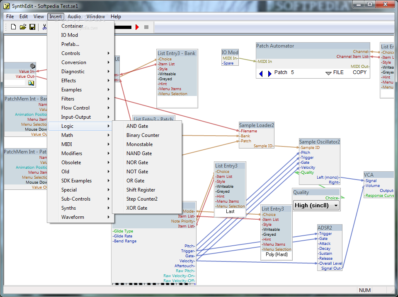Insert an XOR Gate module

(147, 208)
